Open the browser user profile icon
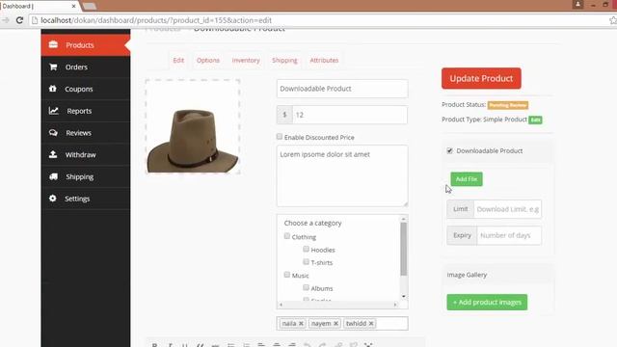This screenshot has height=347, width=617. pyautogui.click(x=577, y=5)
